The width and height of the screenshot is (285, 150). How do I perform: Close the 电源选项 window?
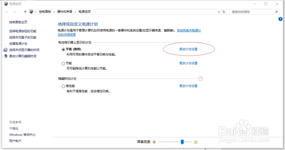click(x=277, y=4)
